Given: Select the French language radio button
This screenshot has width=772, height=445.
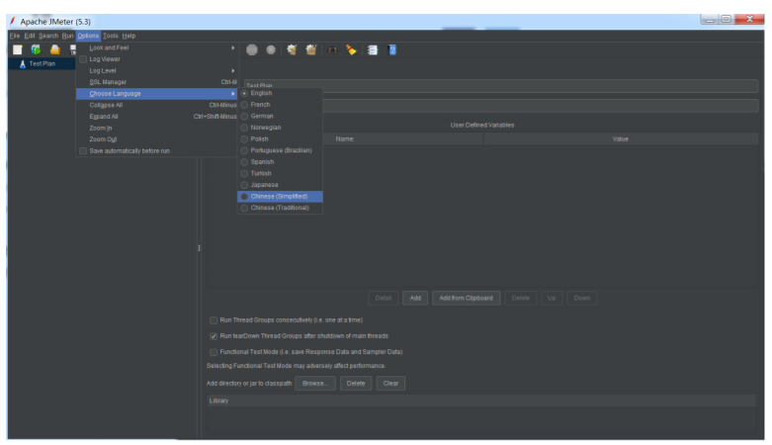Looking at the screenshot, I should click(244, 105).
